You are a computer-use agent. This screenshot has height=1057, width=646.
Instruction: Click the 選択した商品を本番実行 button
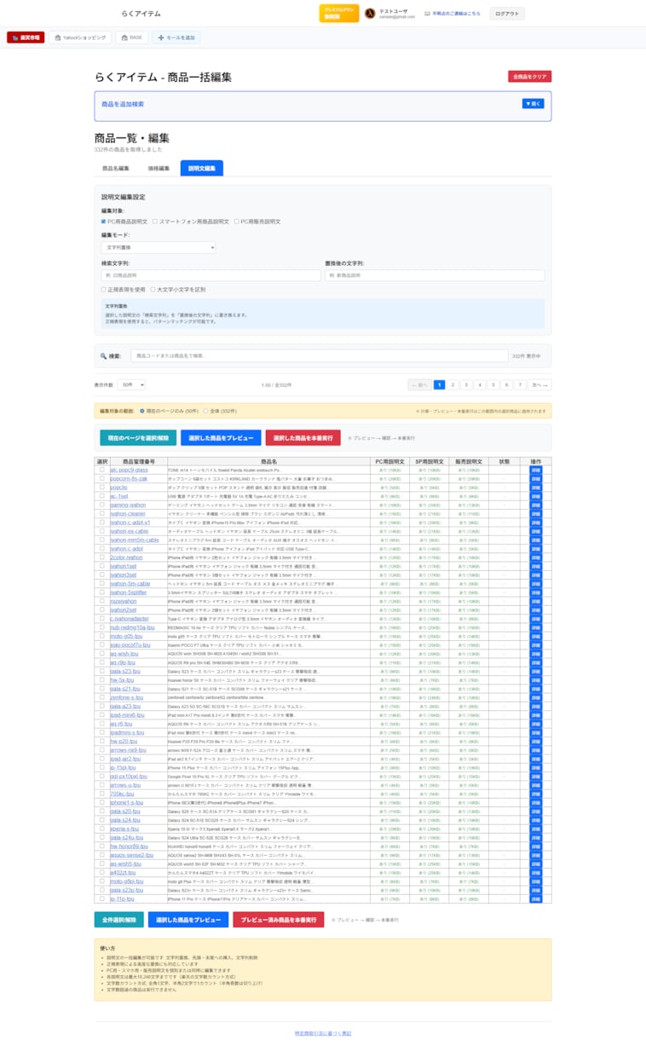(303, 438)
